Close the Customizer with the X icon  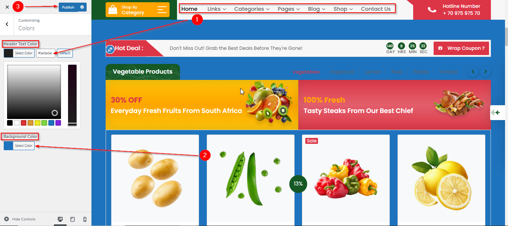click(x=7, y=7)
